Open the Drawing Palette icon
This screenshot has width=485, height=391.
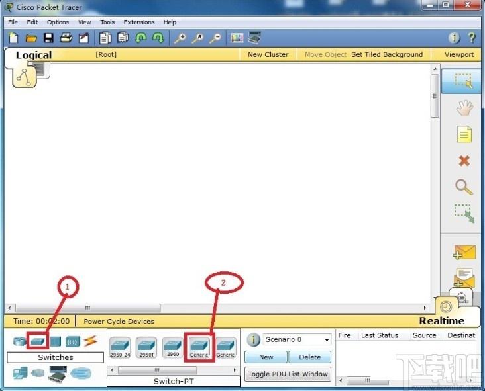237,38
